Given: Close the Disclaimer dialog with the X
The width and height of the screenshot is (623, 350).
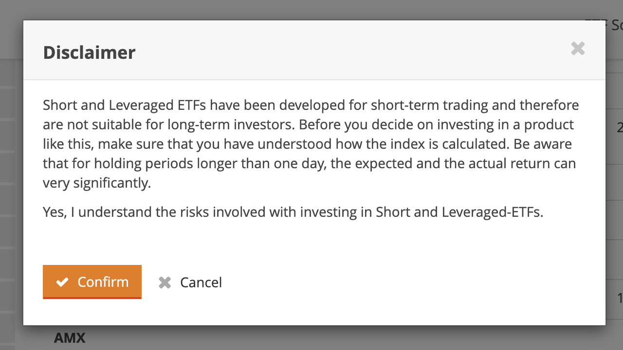Looking at the screenshot, I should click(x=578, y=49).
